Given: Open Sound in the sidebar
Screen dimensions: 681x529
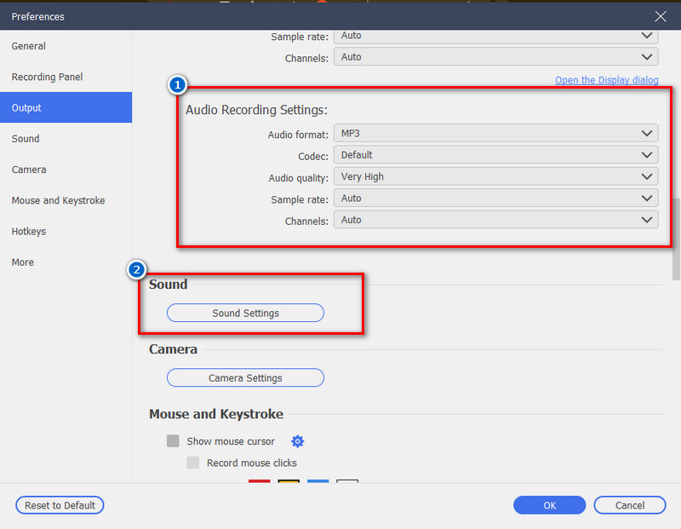Looking at the screenshot, I should tap(66, 138).
